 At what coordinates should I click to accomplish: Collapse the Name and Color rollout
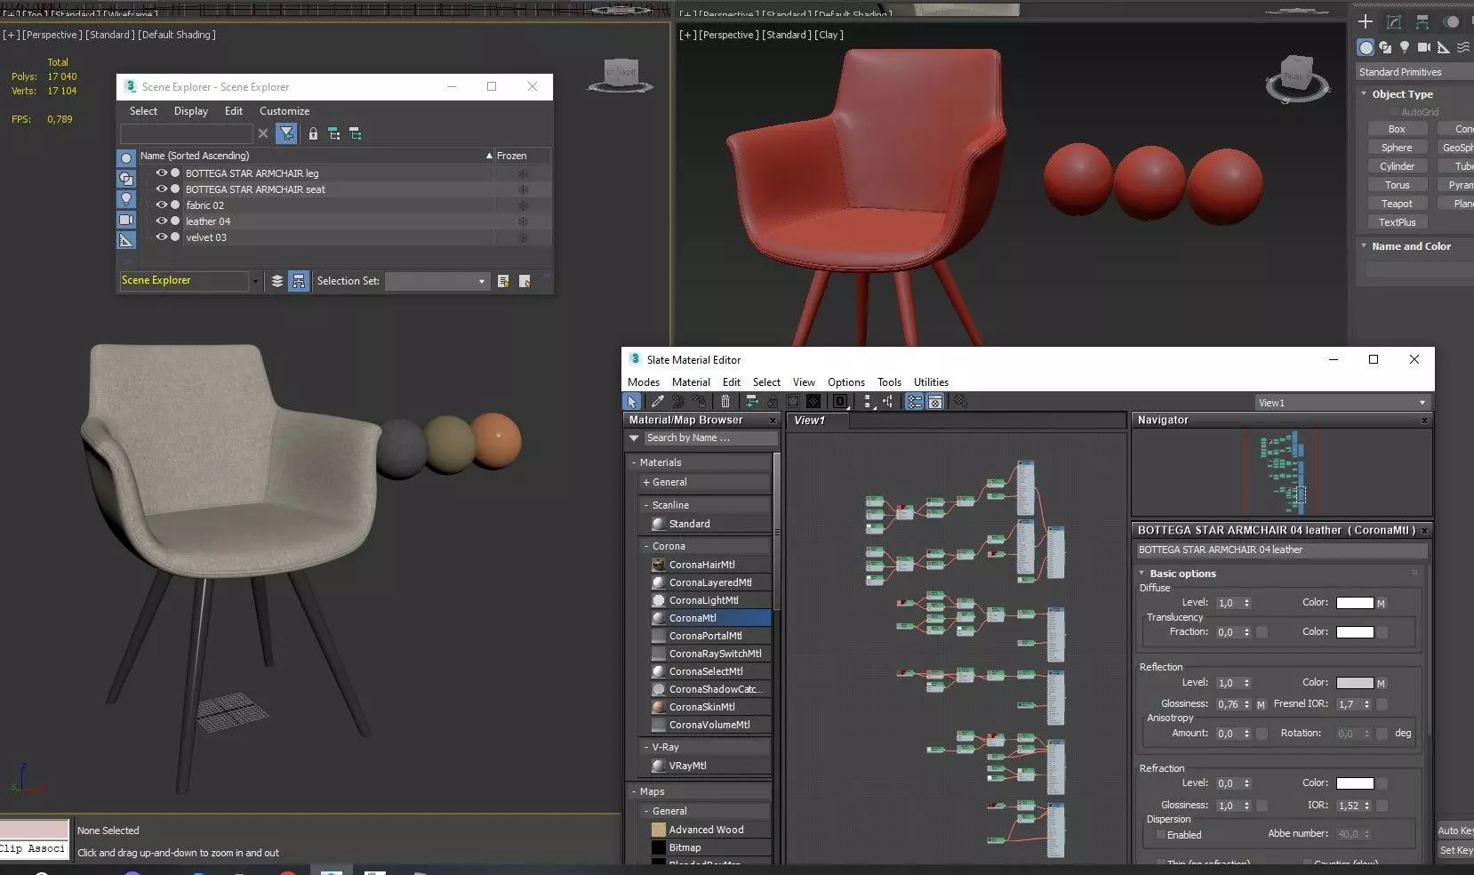[1364, 245]
